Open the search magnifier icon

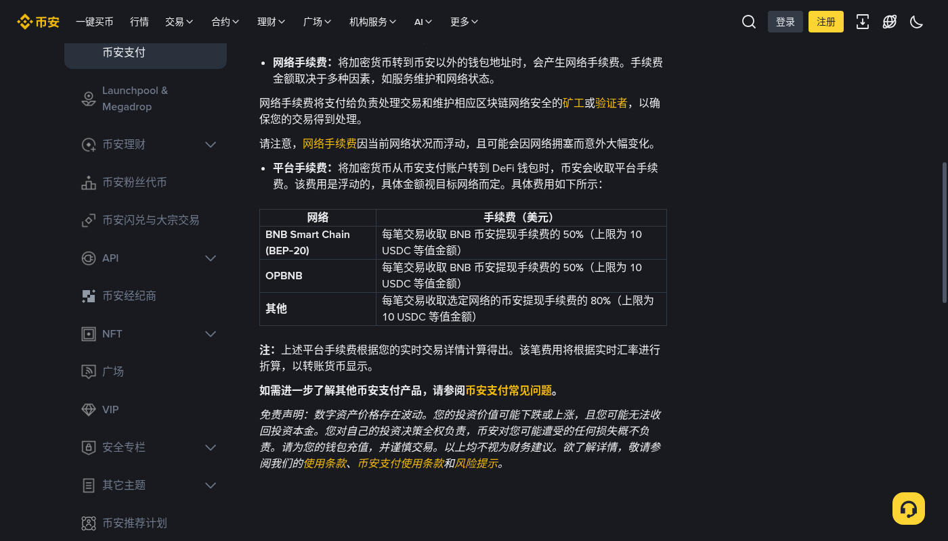pyautogui.click(x=749, y=22)
